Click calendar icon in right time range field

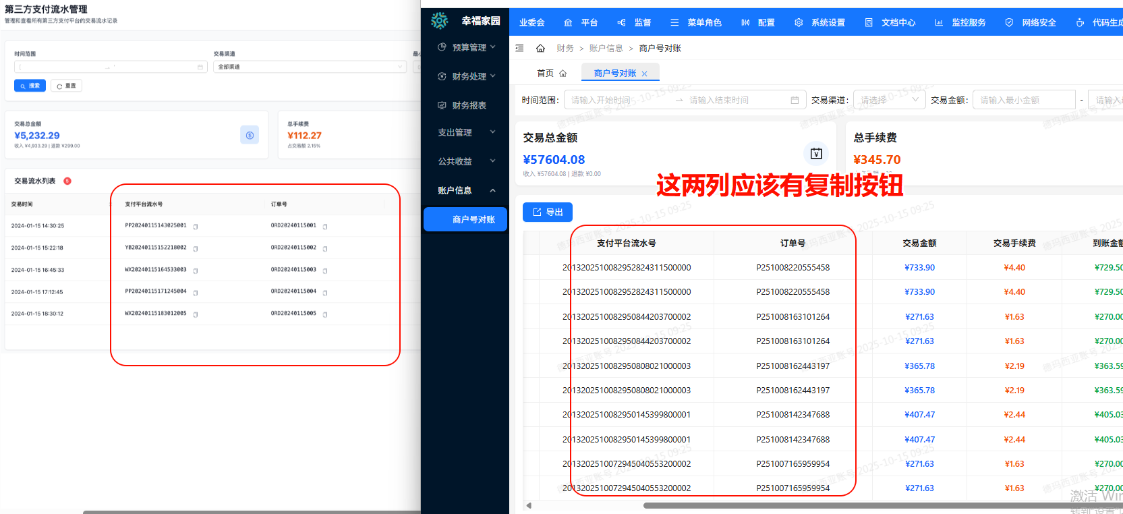[795, 101]
